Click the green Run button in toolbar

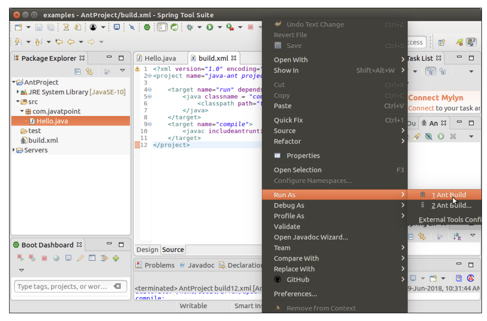(x=210, y=27)
